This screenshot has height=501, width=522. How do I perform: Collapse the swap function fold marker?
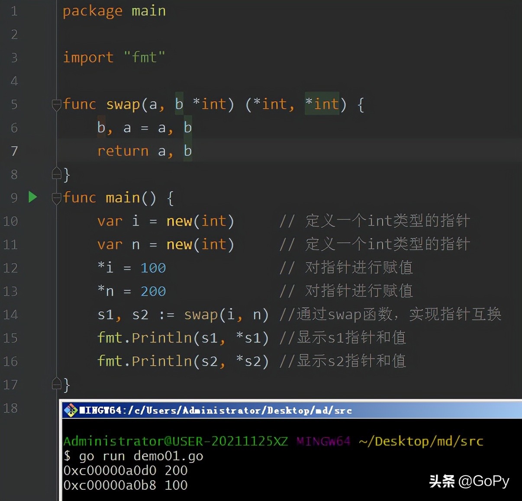click(56, 105)
